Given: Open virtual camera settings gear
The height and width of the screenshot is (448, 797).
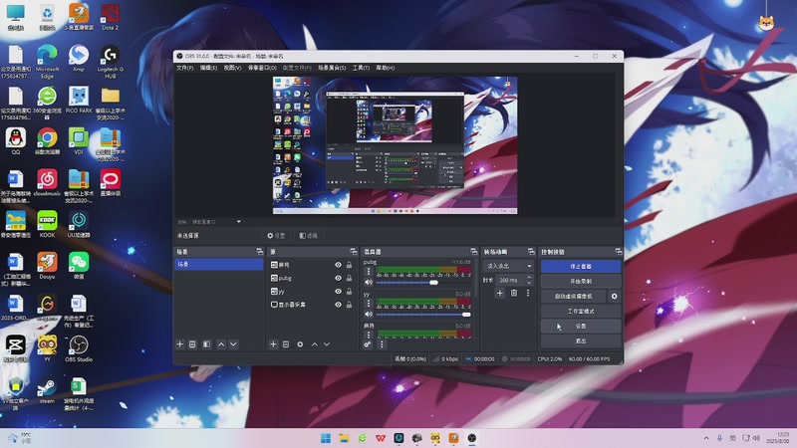Looking at the screenshot, I should pos(614,296).
